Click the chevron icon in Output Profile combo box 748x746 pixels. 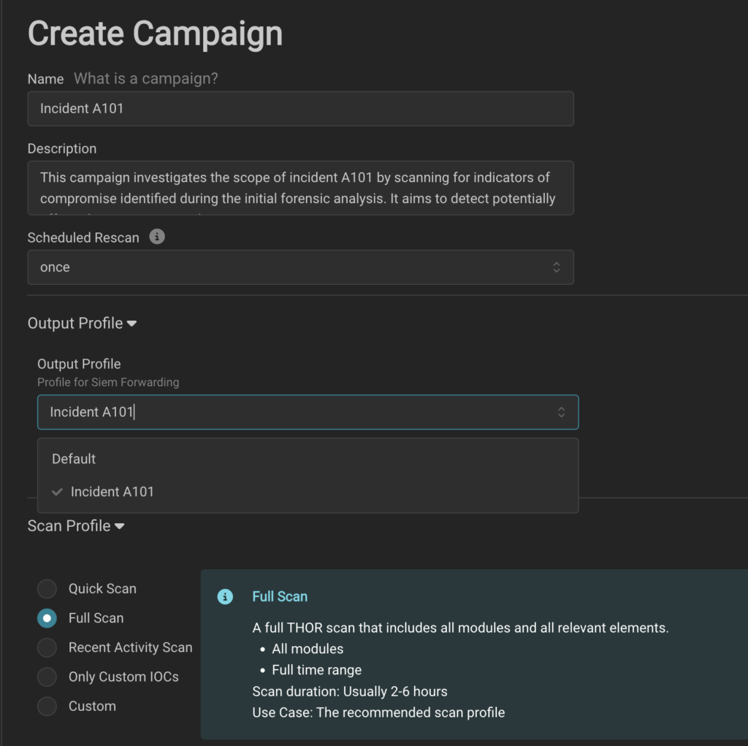pyautogui.click(x=561, y=412)
